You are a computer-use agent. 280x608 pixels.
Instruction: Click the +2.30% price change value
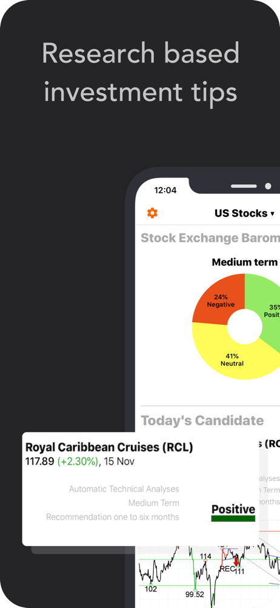click(x=78, y=462)
